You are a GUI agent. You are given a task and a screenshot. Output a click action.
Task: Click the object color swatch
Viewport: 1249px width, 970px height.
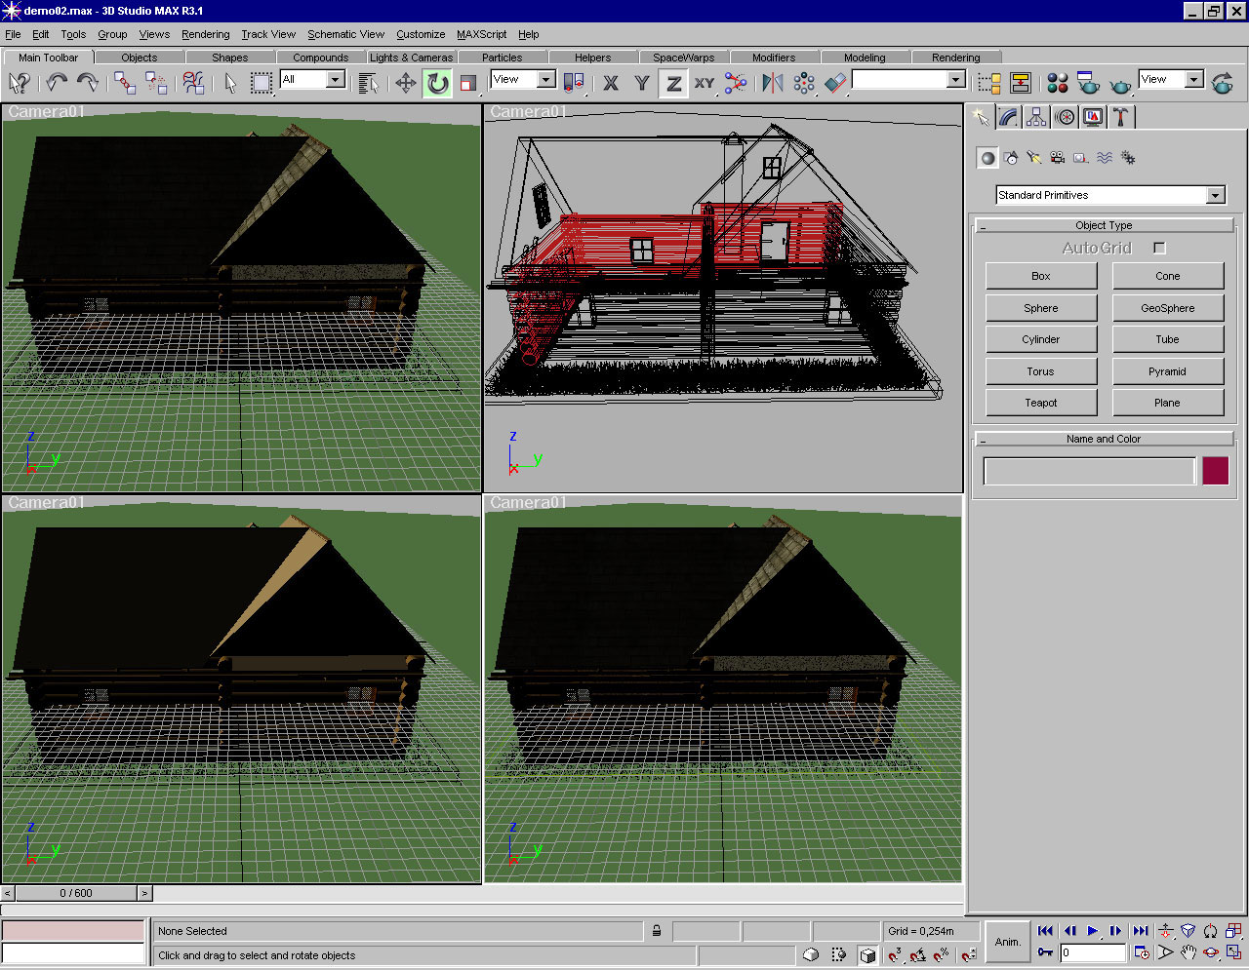[x=1215, y=471]
